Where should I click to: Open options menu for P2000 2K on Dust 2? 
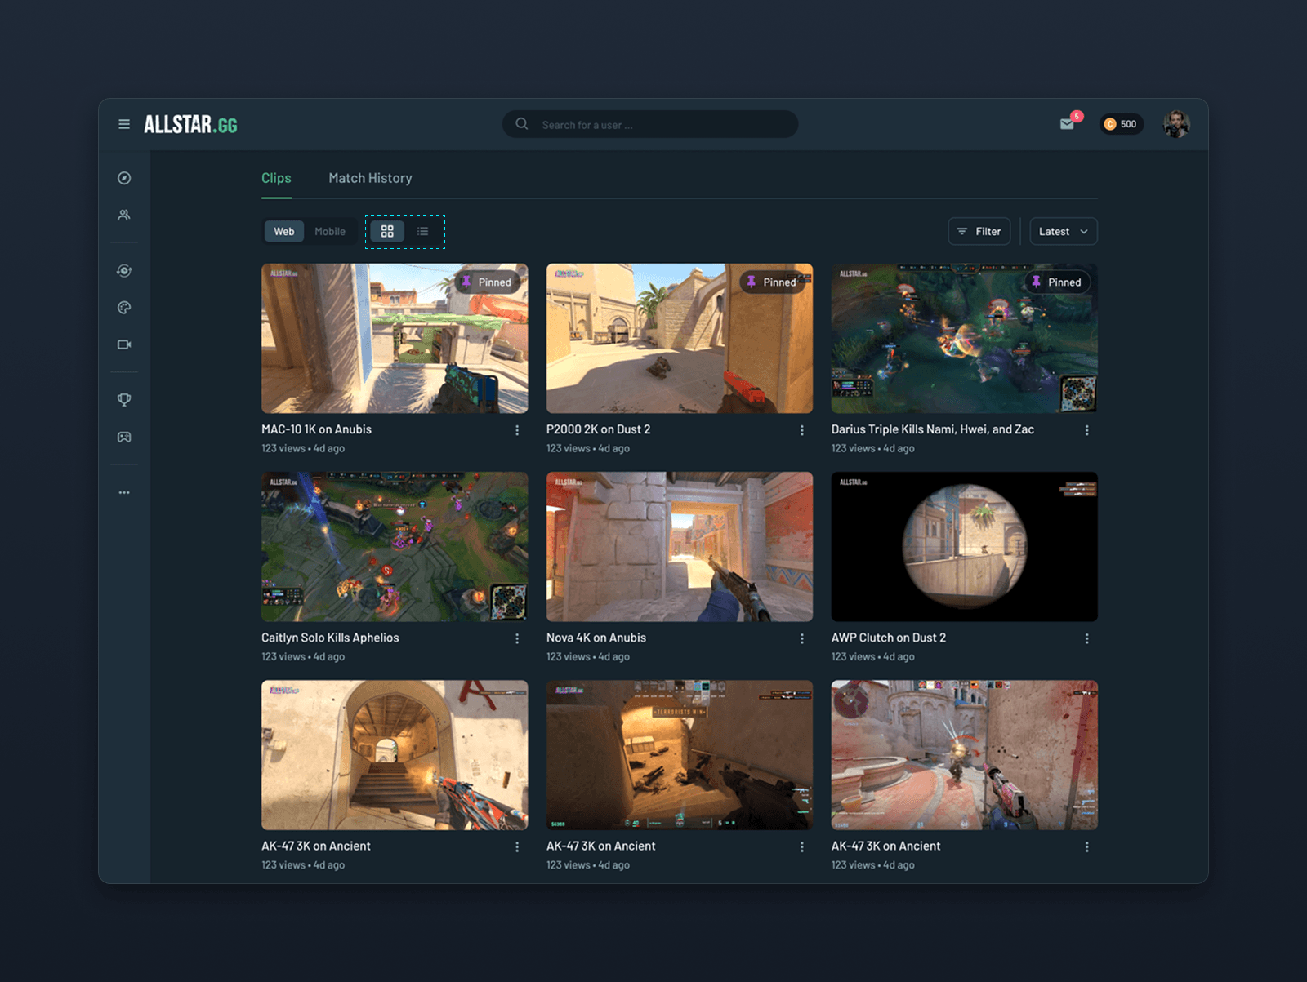802,430
